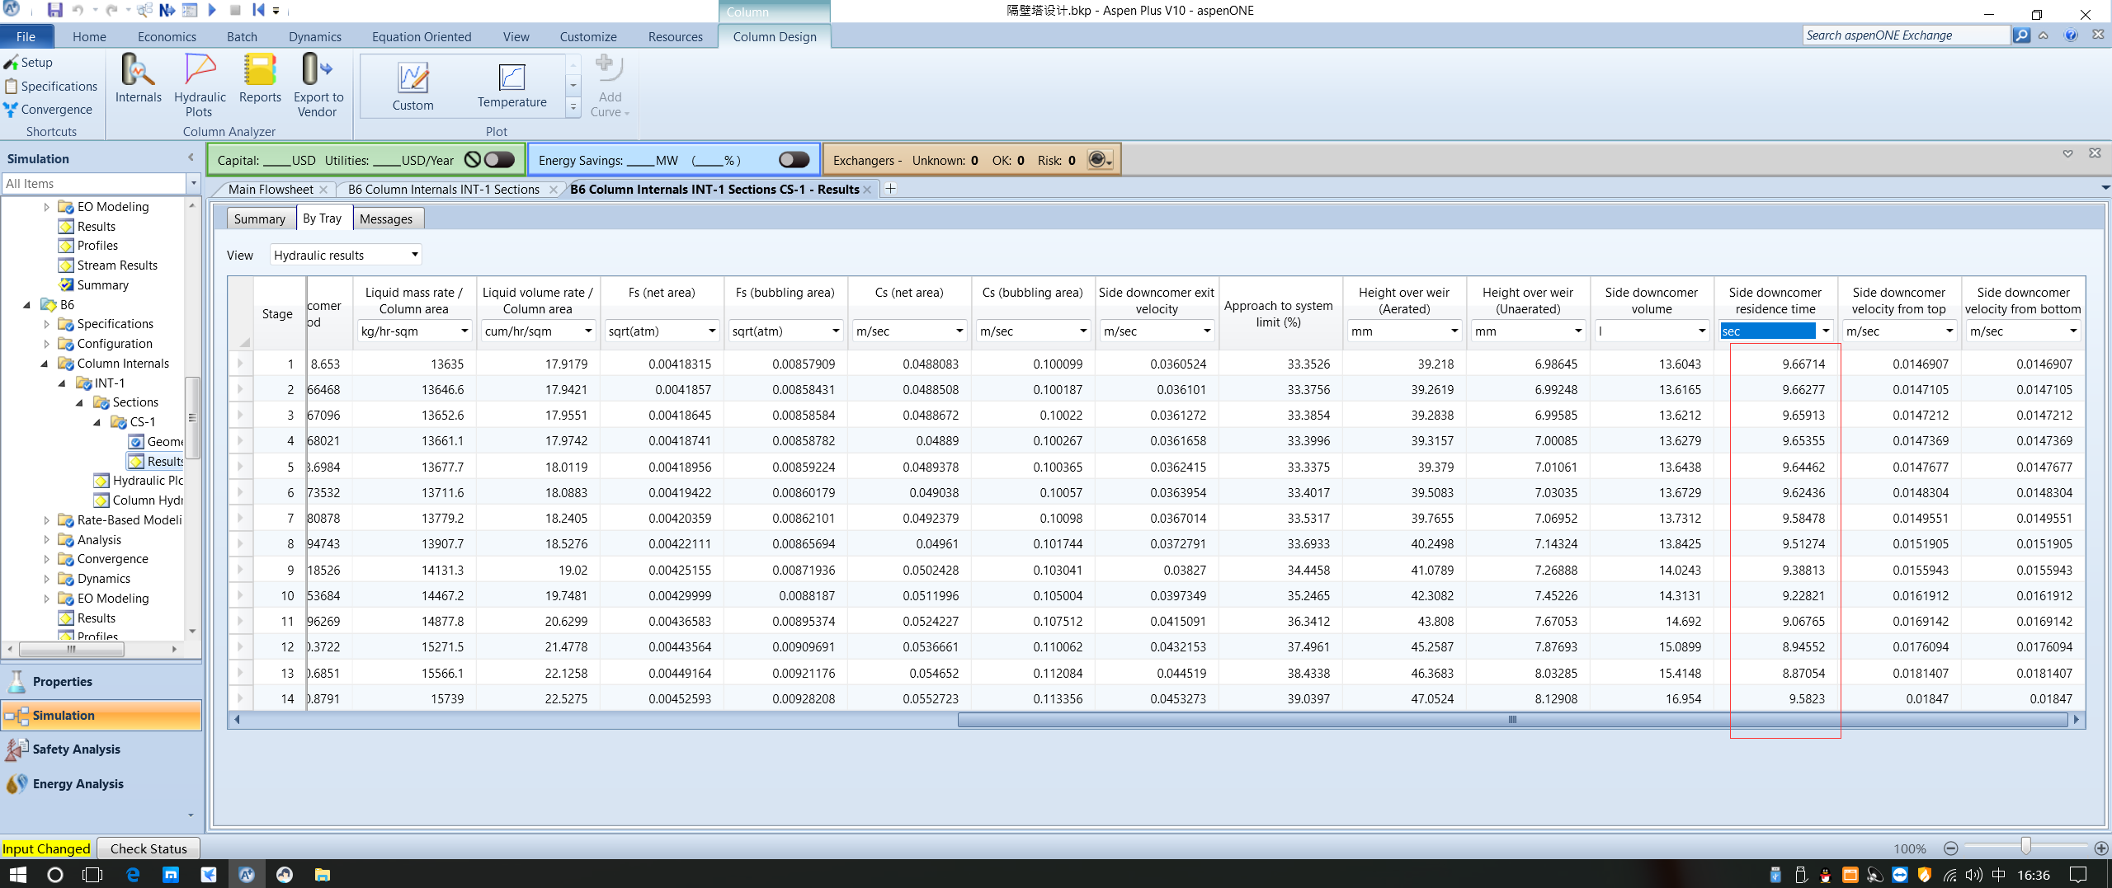Screen dimensions: 2112x888
Task: Save the file with the quick access Save icon
Action: [54, 11]
